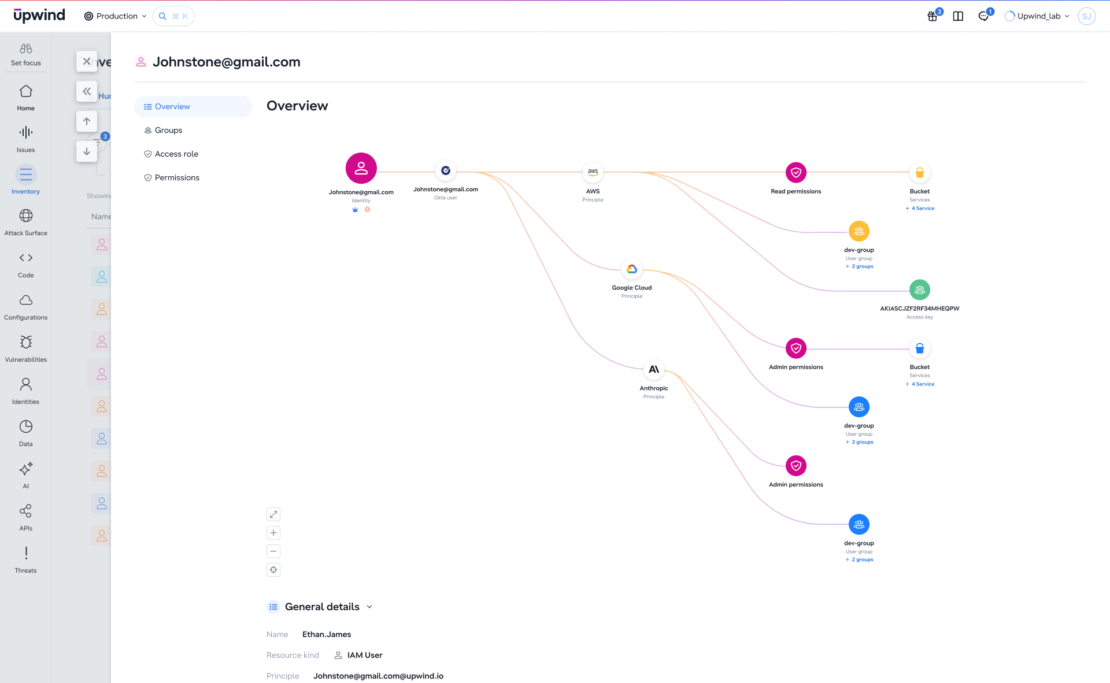Screen dimensions: 1110x683
Task: Go to next item with down arrow
Action: 87,151
